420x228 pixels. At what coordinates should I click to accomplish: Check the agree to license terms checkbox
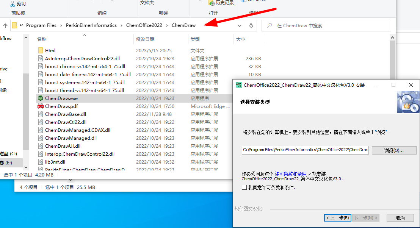(244, 187)
